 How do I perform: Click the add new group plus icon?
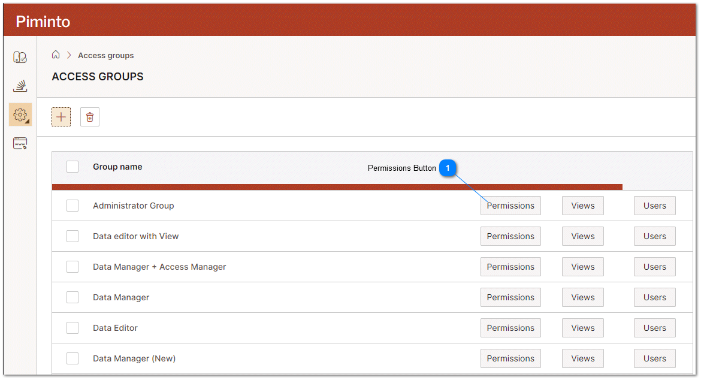[61, 116]
